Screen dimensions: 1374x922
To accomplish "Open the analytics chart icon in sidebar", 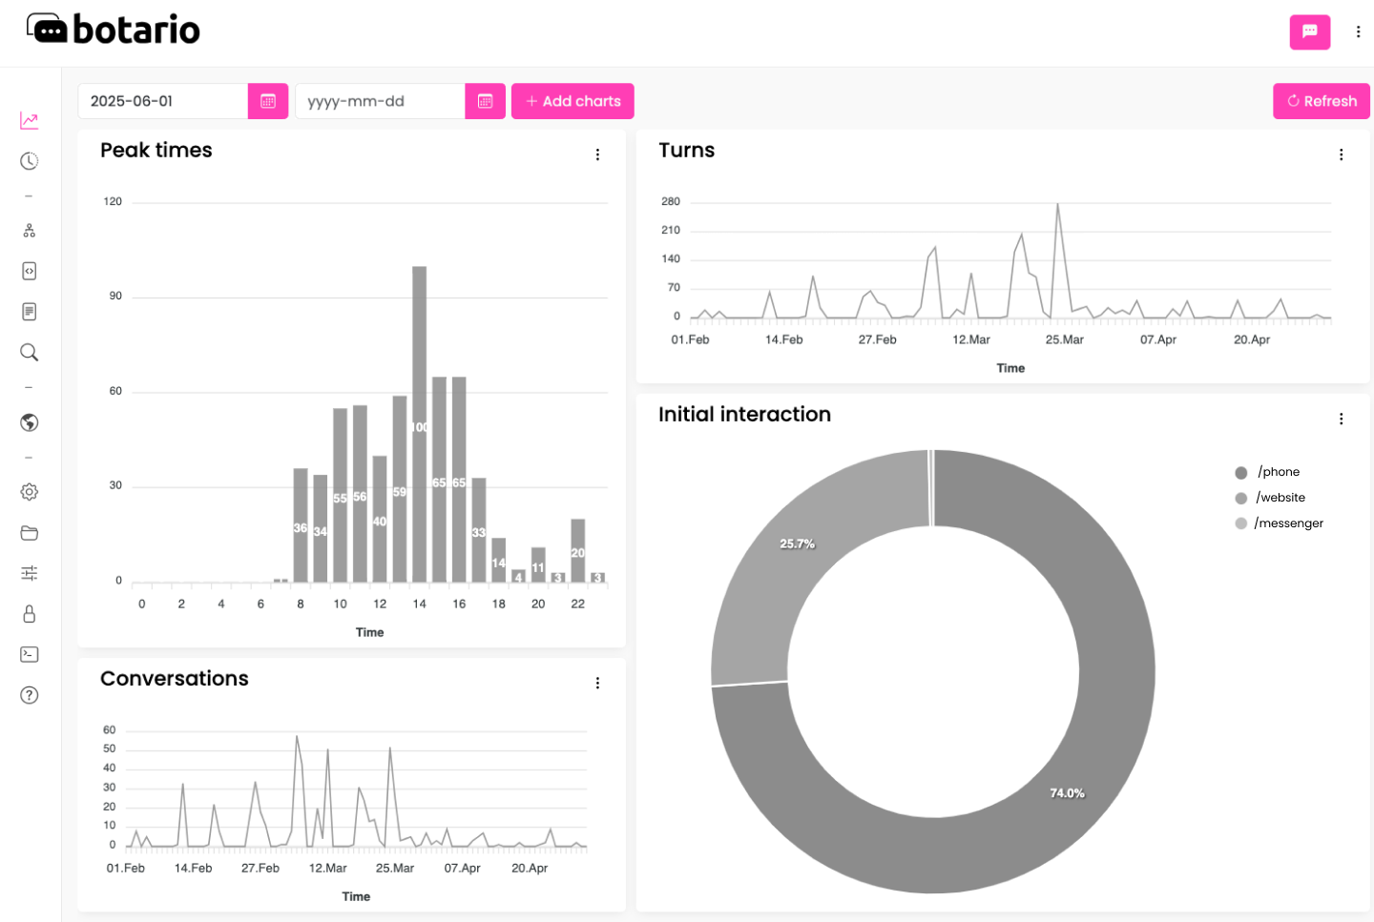I will [30, 120].
